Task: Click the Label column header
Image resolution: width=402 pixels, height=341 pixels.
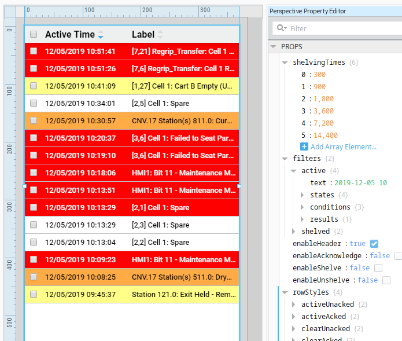Action: point(143,34)
